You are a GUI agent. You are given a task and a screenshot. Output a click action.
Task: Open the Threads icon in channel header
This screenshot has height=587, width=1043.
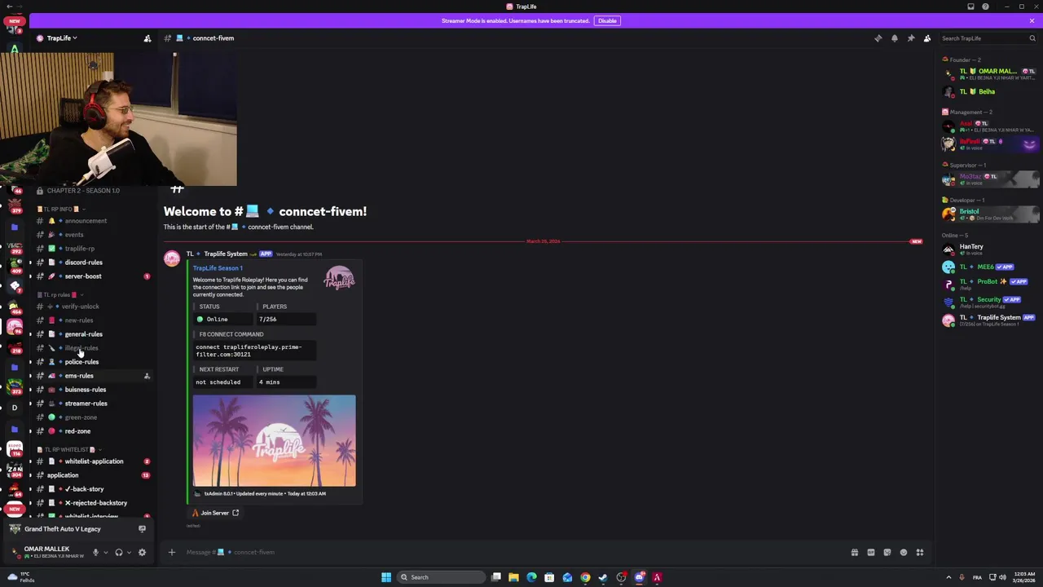[x=878, y=38]
